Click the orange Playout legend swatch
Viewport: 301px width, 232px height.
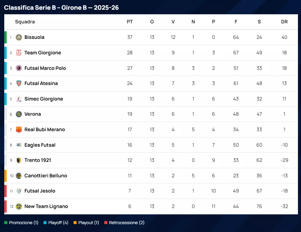pyautogui.click(x=75, y=223)
